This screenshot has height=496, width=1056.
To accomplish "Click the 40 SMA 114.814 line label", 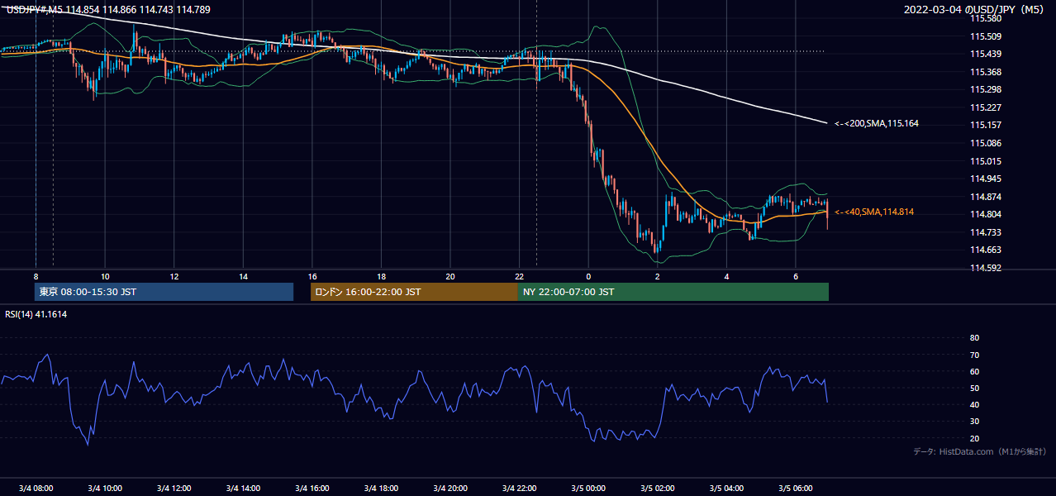I will click(874, 212).
